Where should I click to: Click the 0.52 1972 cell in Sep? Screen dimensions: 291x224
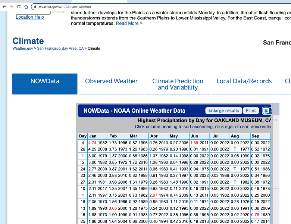pos(260,149)
